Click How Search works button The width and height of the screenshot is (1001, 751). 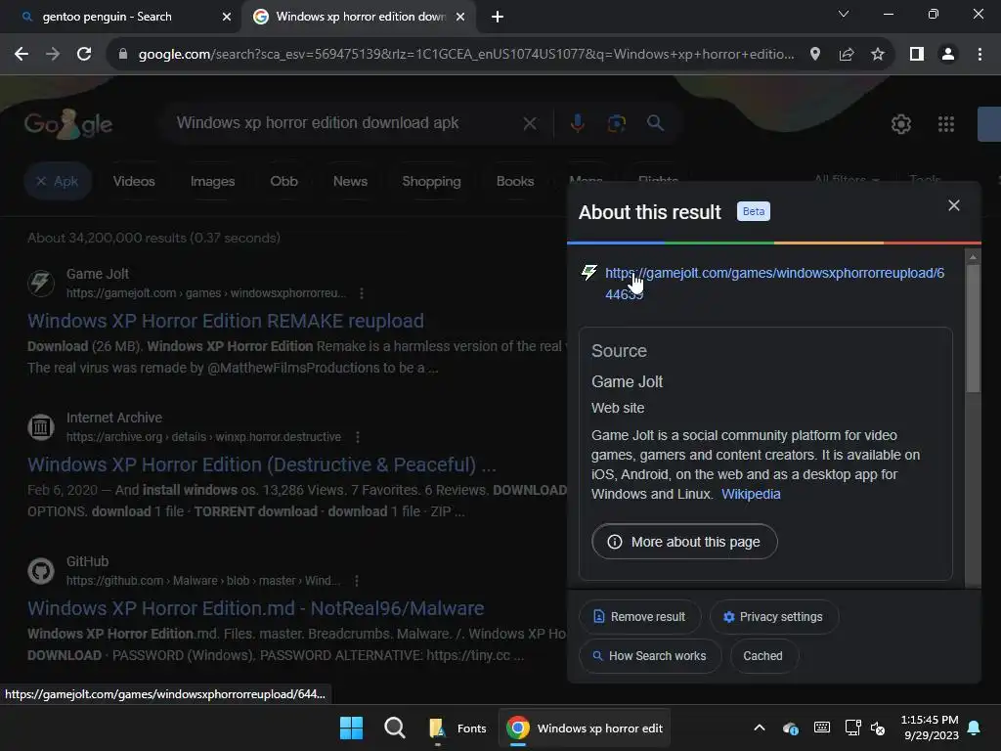point(650,656)
